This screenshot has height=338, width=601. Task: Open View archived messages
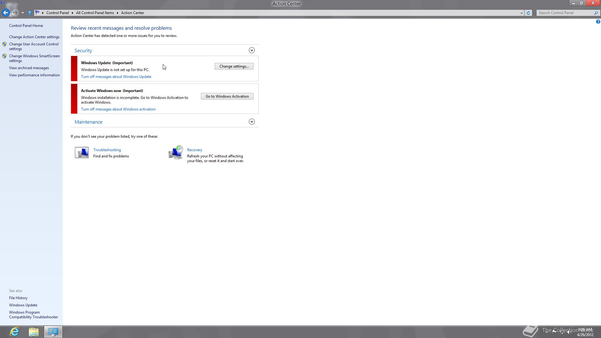[29, 68]
